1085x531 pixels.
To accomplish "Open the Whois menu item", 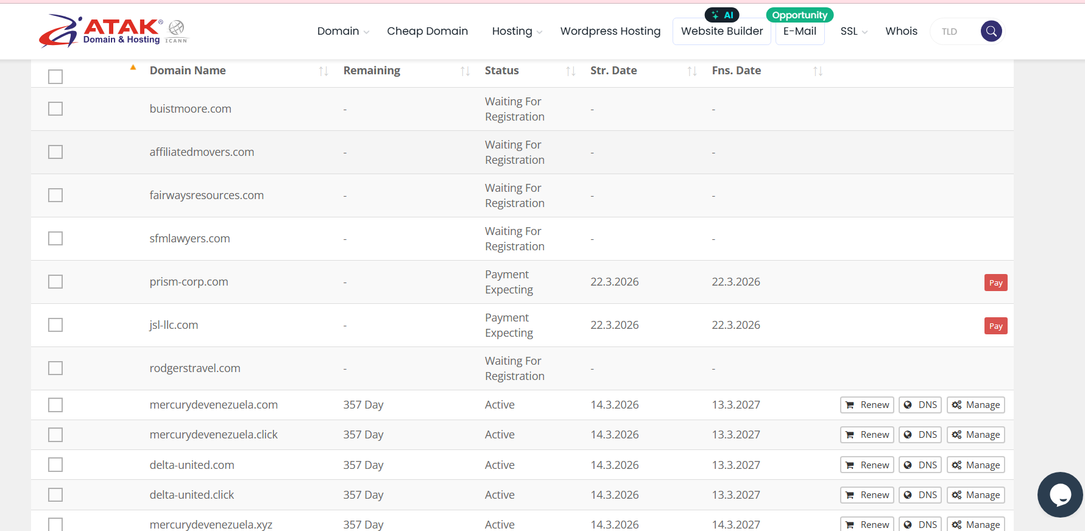I will (901, 31).
